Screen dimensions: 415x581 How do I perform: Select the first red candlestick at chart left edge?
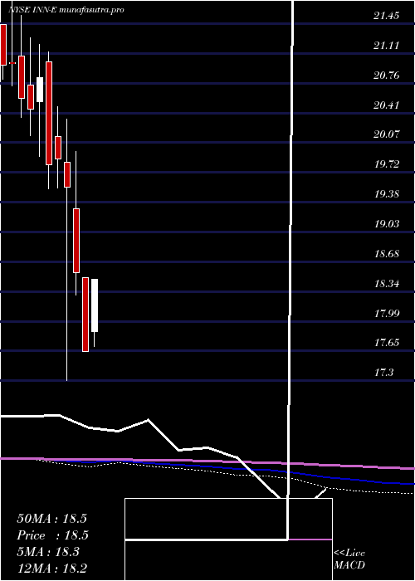3,45
